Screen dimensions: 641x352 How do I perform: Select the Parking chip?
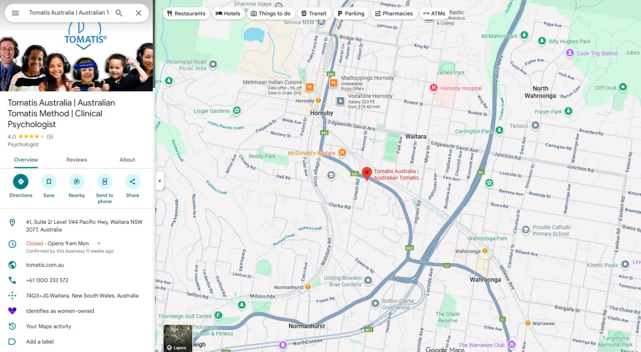[x=351, y=13]
